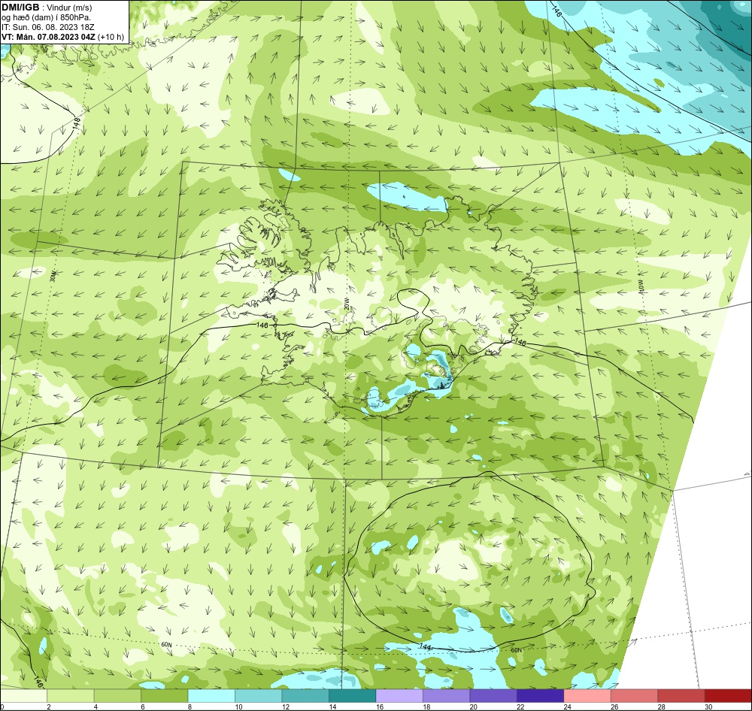Select the salmon 26–28 m/s legend swatch

(x=635, y=696)
